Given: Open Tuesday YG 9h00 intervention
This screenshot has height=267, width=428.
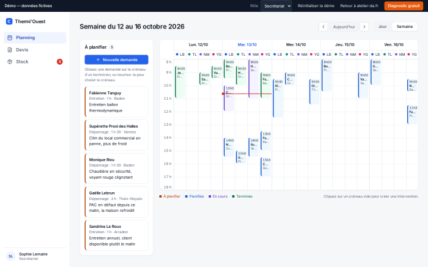Looking at the screenshot, I should coord(266,85).
